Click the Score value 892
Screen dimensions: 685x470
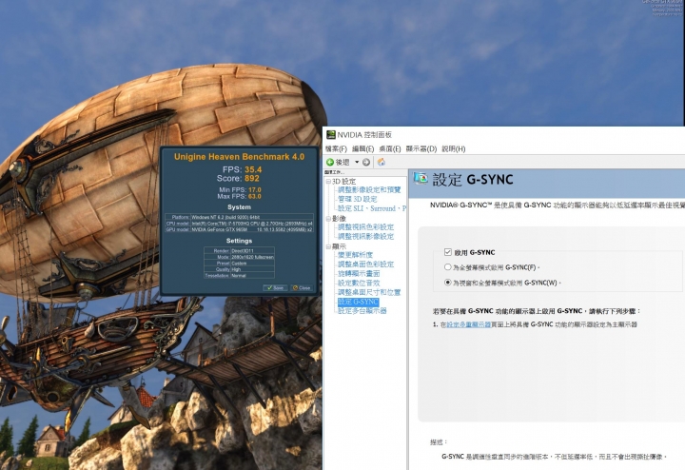[x=252, y=178]
